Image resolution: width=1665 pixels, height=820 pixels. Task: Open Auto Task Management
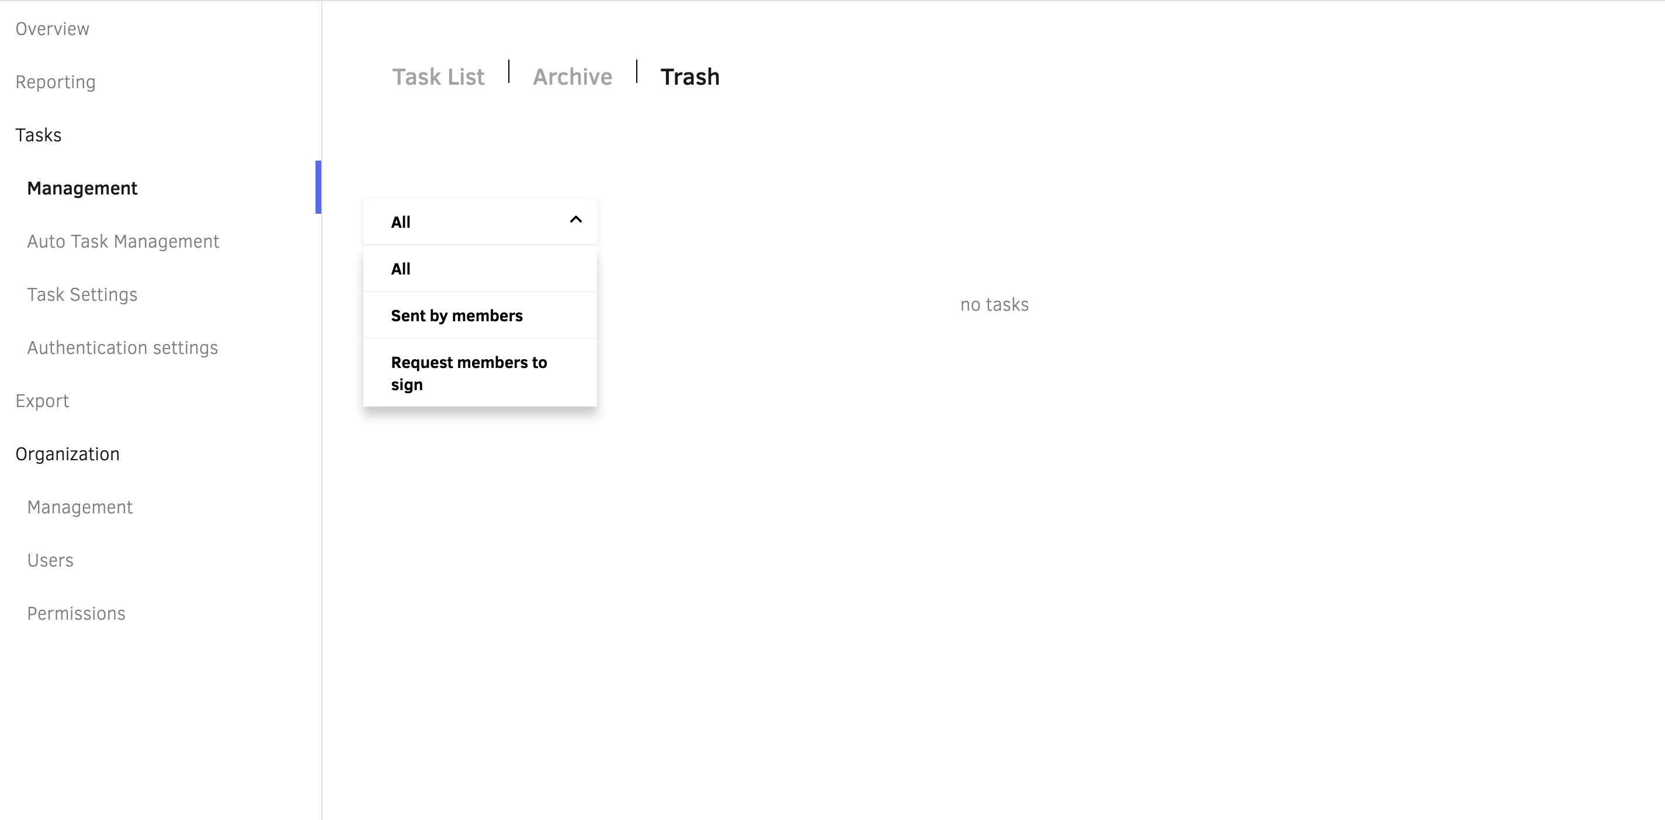(x=123, y=241)
